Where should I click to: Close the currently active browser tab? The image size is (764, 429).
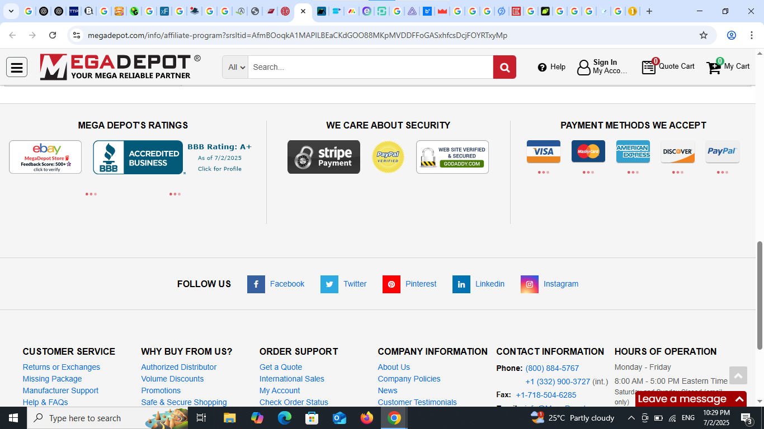coord(303,11)
